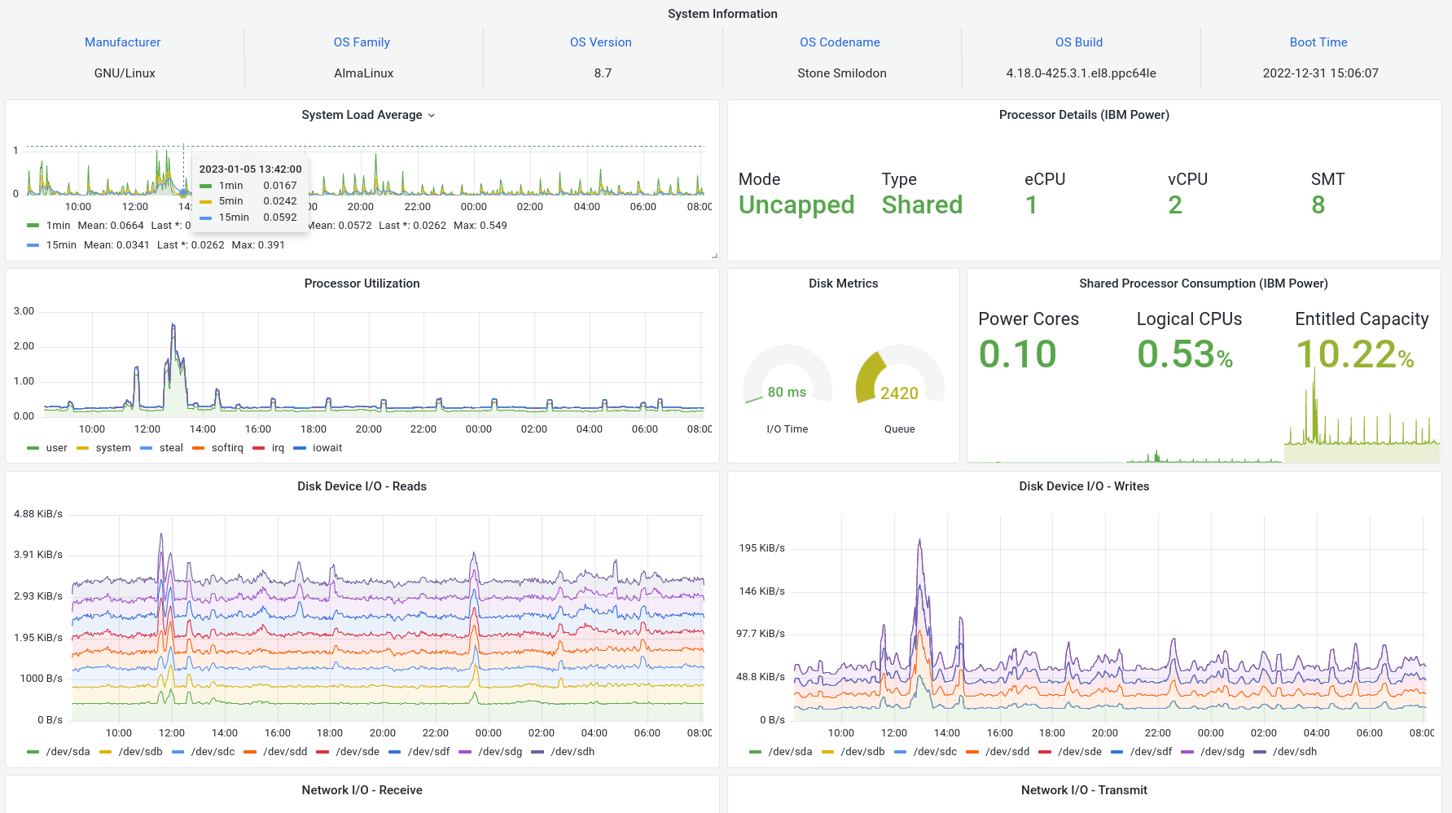Image resolution: width=1452 pixels, height=813 pixels.
Task: Toggle the system series in Processor Utilization legend
Action: [113, 448]
